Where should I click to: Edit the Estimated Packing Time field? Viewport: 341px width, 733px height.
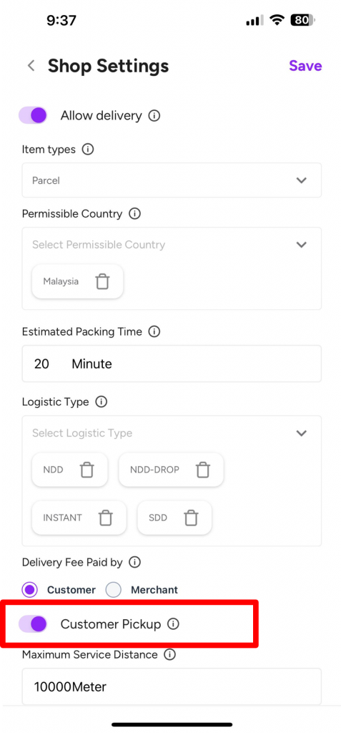tap(172, 364)
